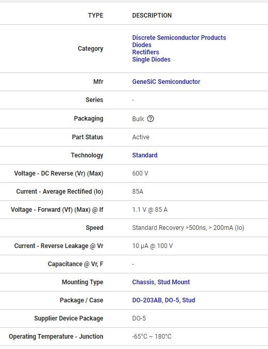Open GeneSiC Semiconductor manufacturer link
This screenshot has height=349, width=268.
point(166,82)
